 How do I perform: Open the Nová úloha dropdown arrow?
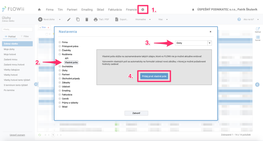click(60, 20)
